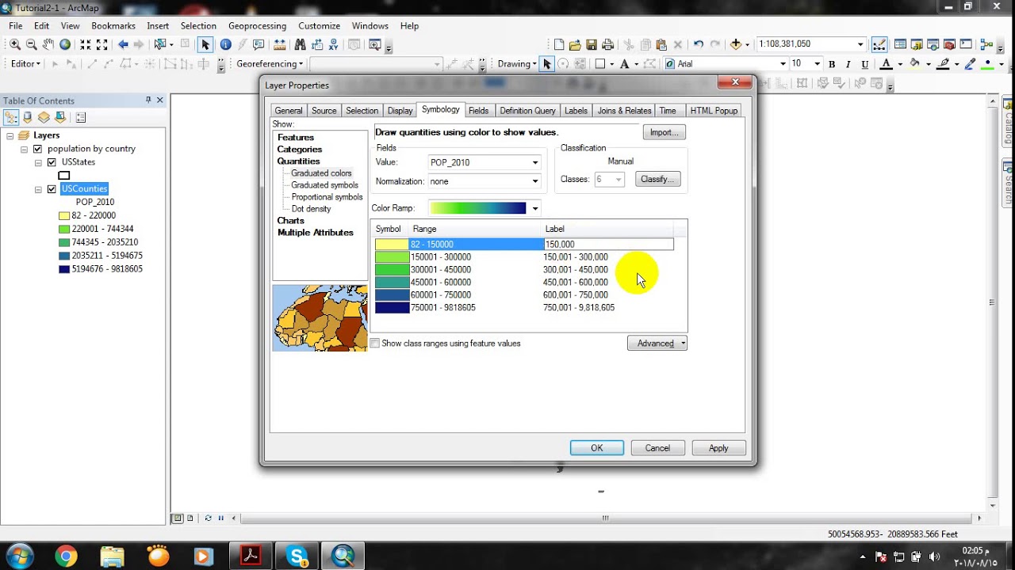
Task: Click Cancel in Layer Properties
Action: tap(657, 448)
